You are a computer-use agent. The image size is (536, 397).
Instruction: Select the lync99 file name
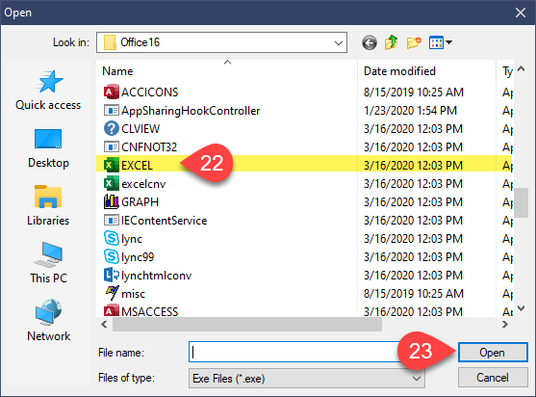click(x=138, y=257)
